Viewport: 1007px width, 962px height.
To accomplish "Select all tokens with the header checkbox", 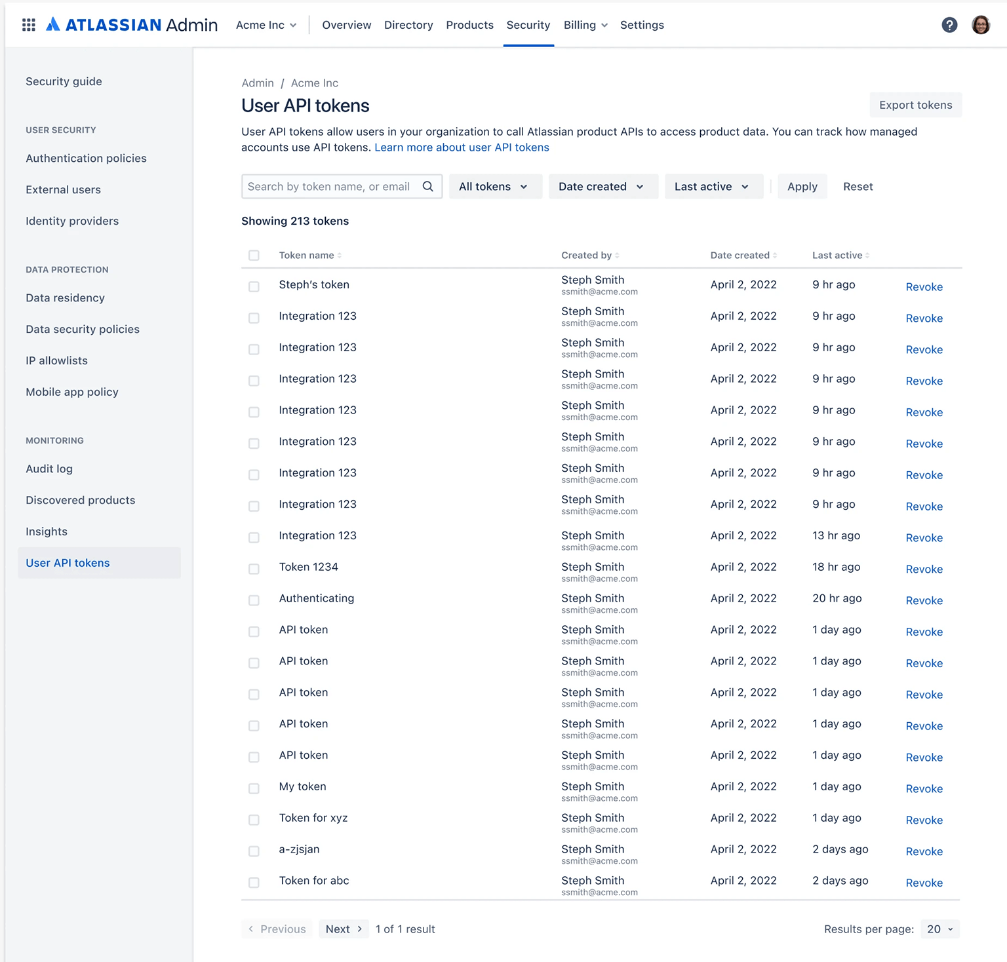I will pos(254,255).
